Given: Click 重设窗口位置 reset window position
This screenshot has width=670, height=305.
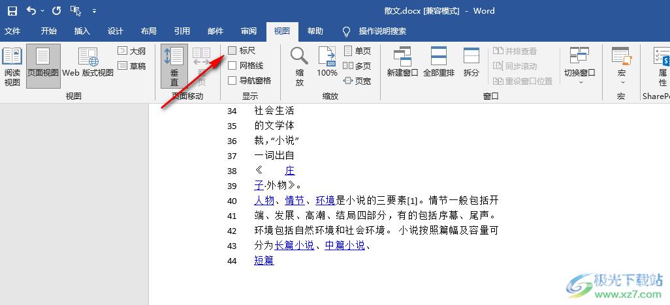Looking at the screenshot, I should [522, 81].
